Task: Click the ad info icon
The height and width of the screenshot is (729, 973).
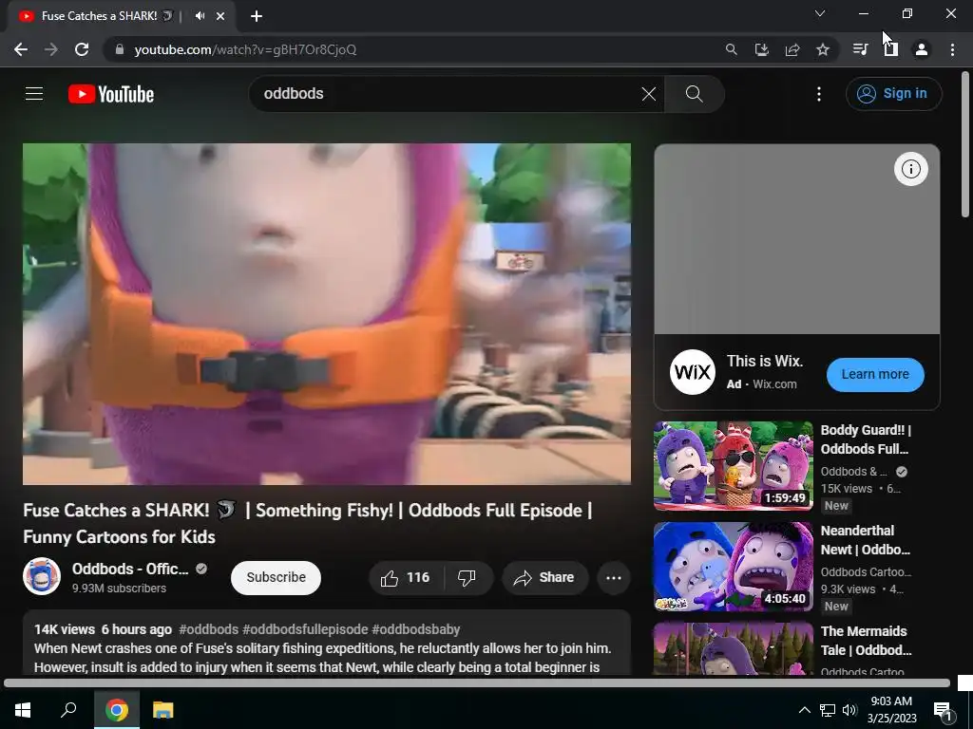Action: click(x=910, y=169)
